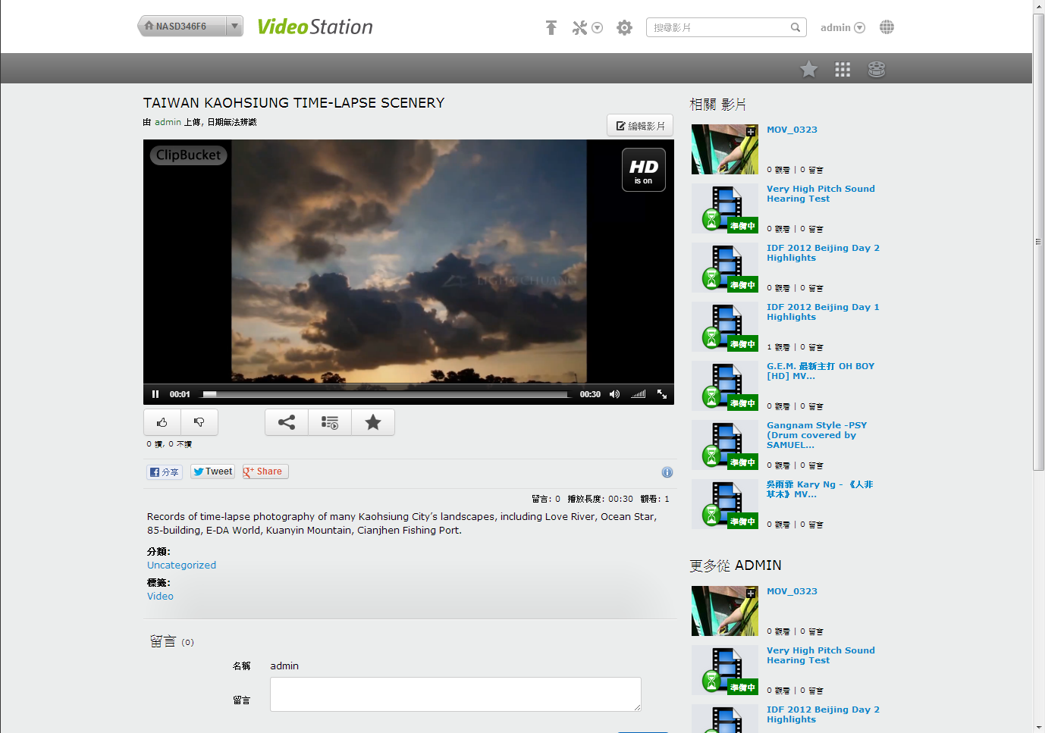Click the thumbs up like button
The width and height of the screenshot is (1045, 733).
(162, 422)
